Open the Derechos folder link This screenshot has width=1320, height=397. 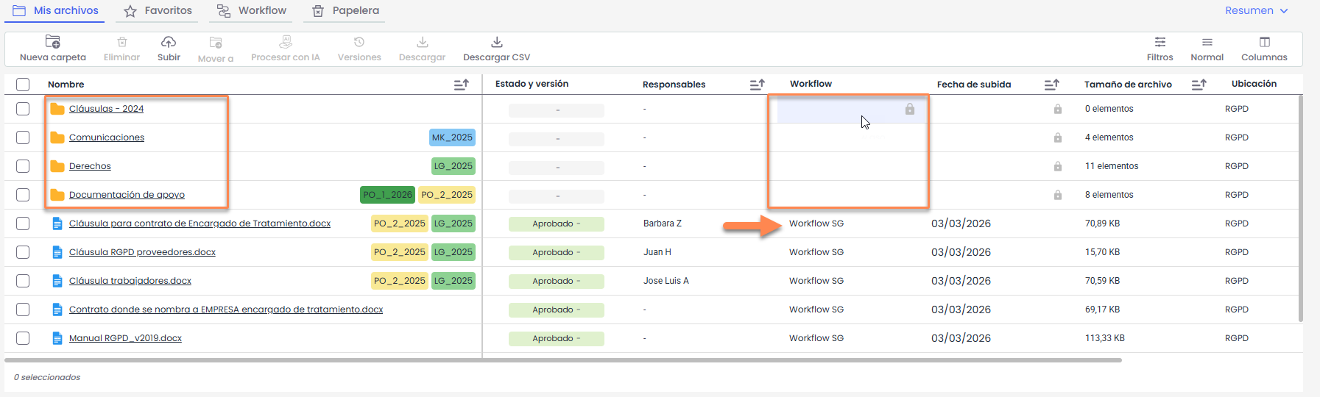(x=90, y=166)
